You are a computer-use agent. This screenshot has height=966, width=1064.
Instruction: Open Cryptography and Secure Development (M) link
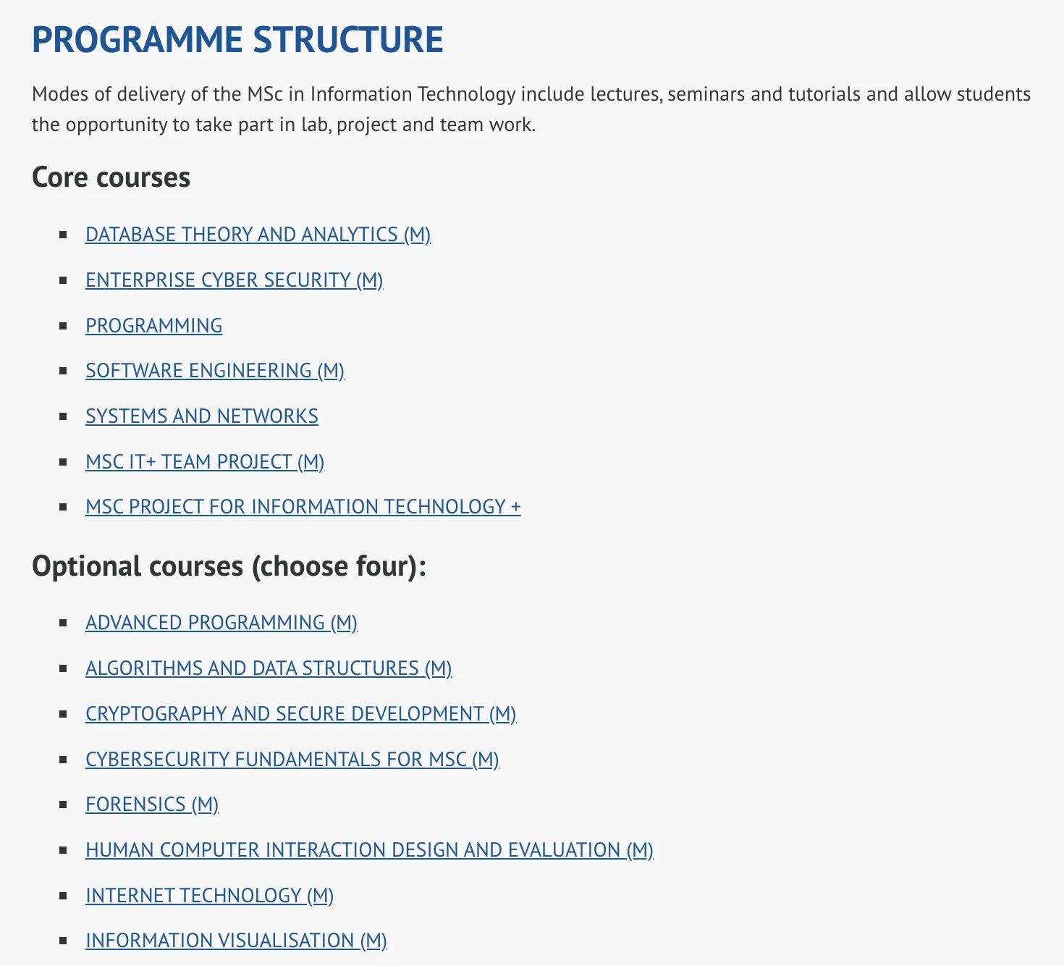300,714
